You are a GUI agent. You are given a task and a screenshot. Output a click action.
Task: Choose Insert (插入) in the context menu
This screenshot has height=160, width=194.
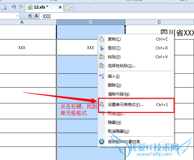pyautogui.click(x=136, y=76)
